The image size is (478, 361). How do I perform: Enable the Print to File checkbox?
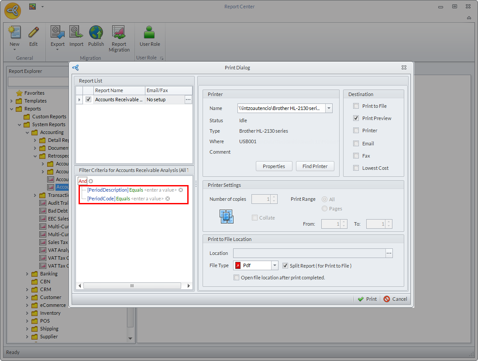click(x=356, y=106)
